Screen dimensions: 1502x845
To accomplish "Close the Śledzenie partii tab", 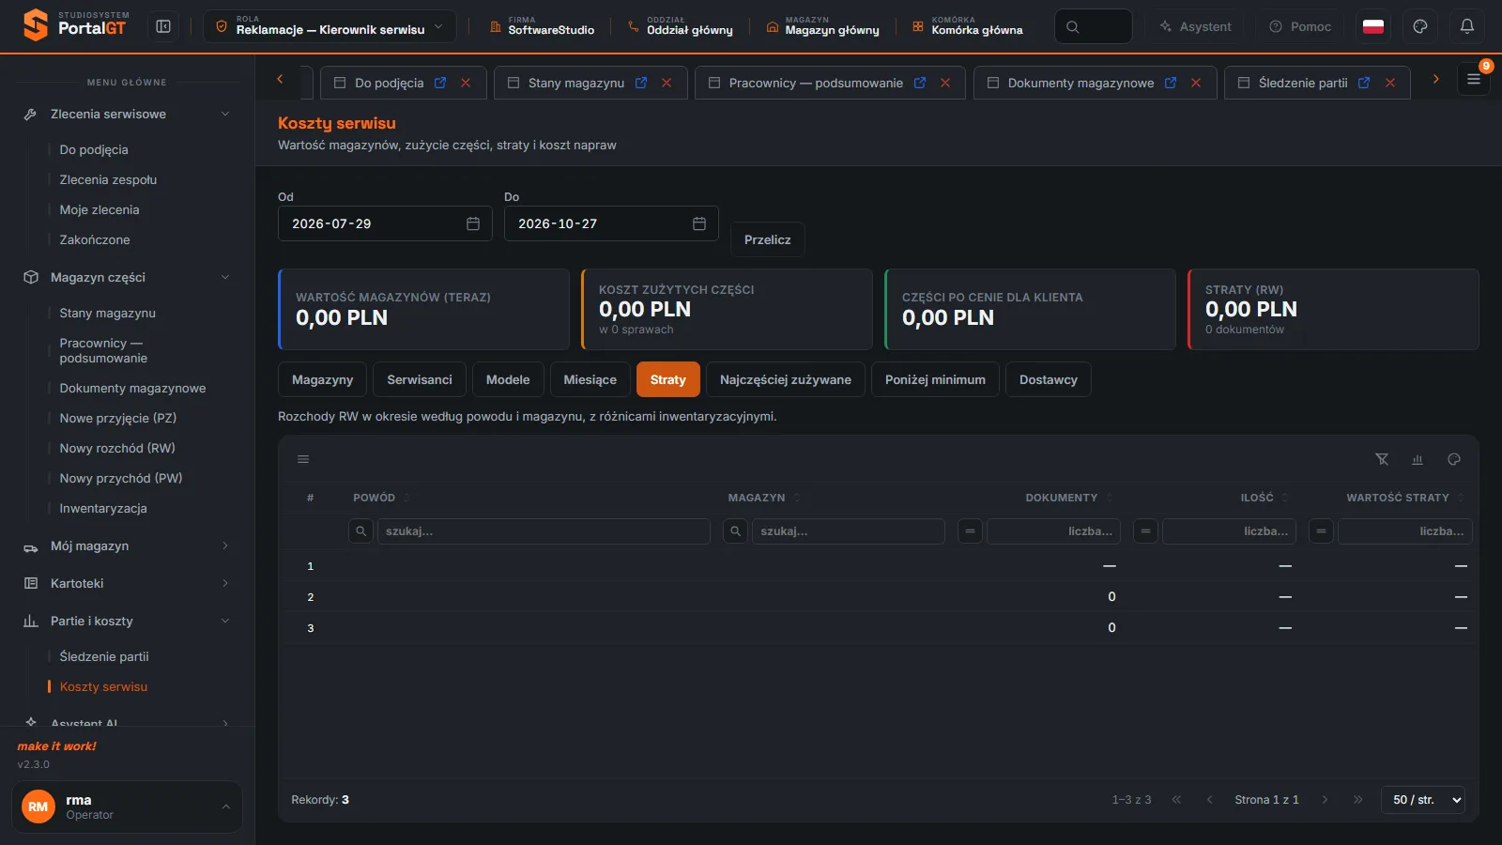I will coord(1390,83).
